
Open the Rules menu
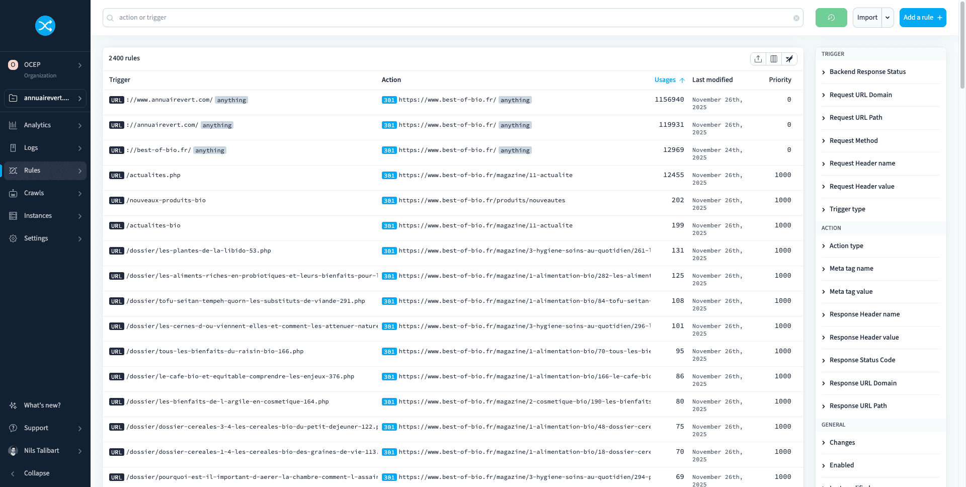point(45,171)
